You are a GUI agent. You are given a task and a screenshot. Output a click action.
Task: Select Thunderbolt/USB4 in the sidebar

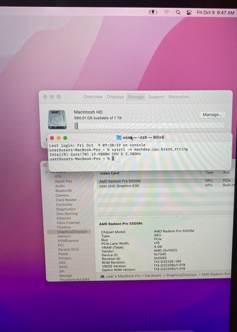pyautogui.click(x=74, y=280)
